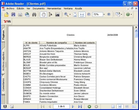Expand the zoom percentage dropdown
Image resolution: width=139 pixels, height=110 pixels.
(104, 14)
